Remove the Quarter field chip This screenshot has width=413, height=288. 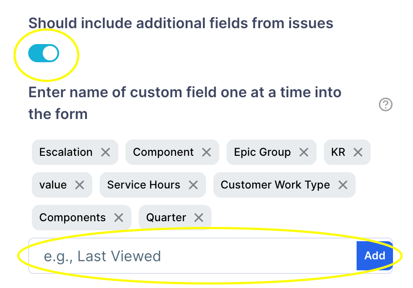[x=198, y=218]
